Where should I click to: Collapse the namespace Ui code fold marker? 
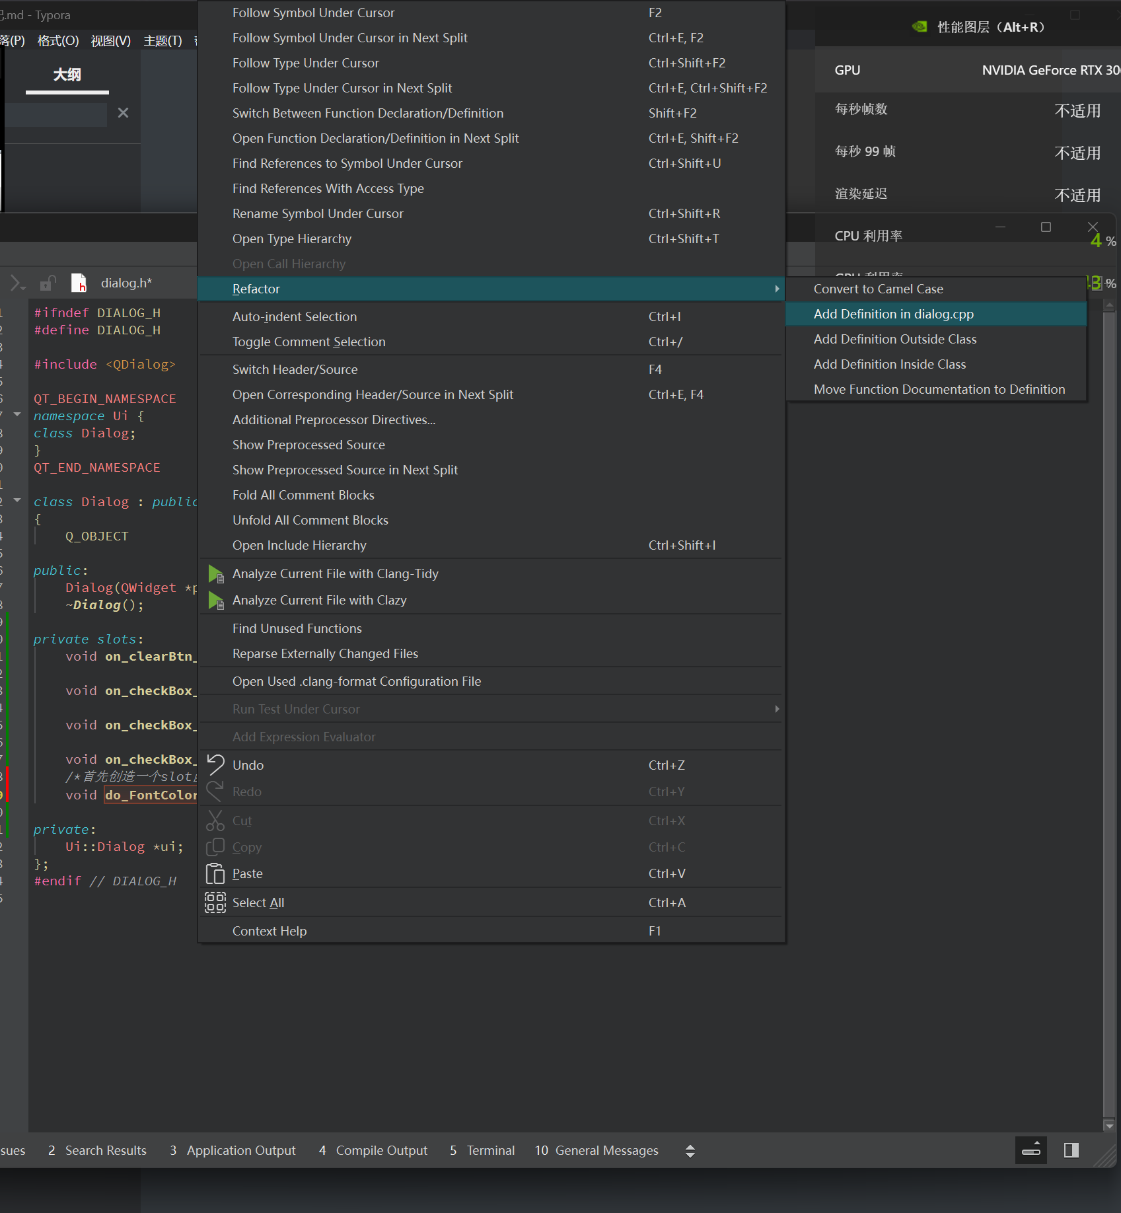coord(17,414)
